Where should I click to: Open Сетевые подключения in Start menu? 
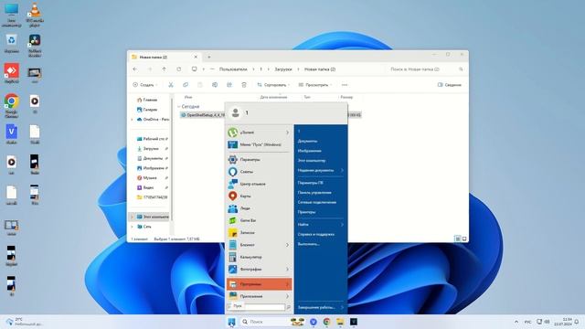click(317, 202)
